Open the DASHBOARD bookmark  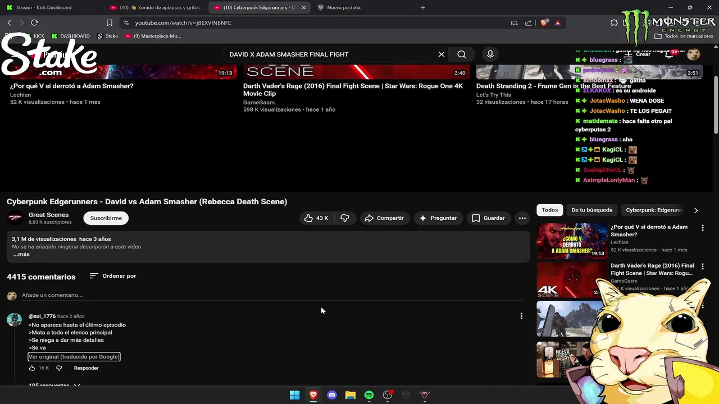(x=71, y=36)
